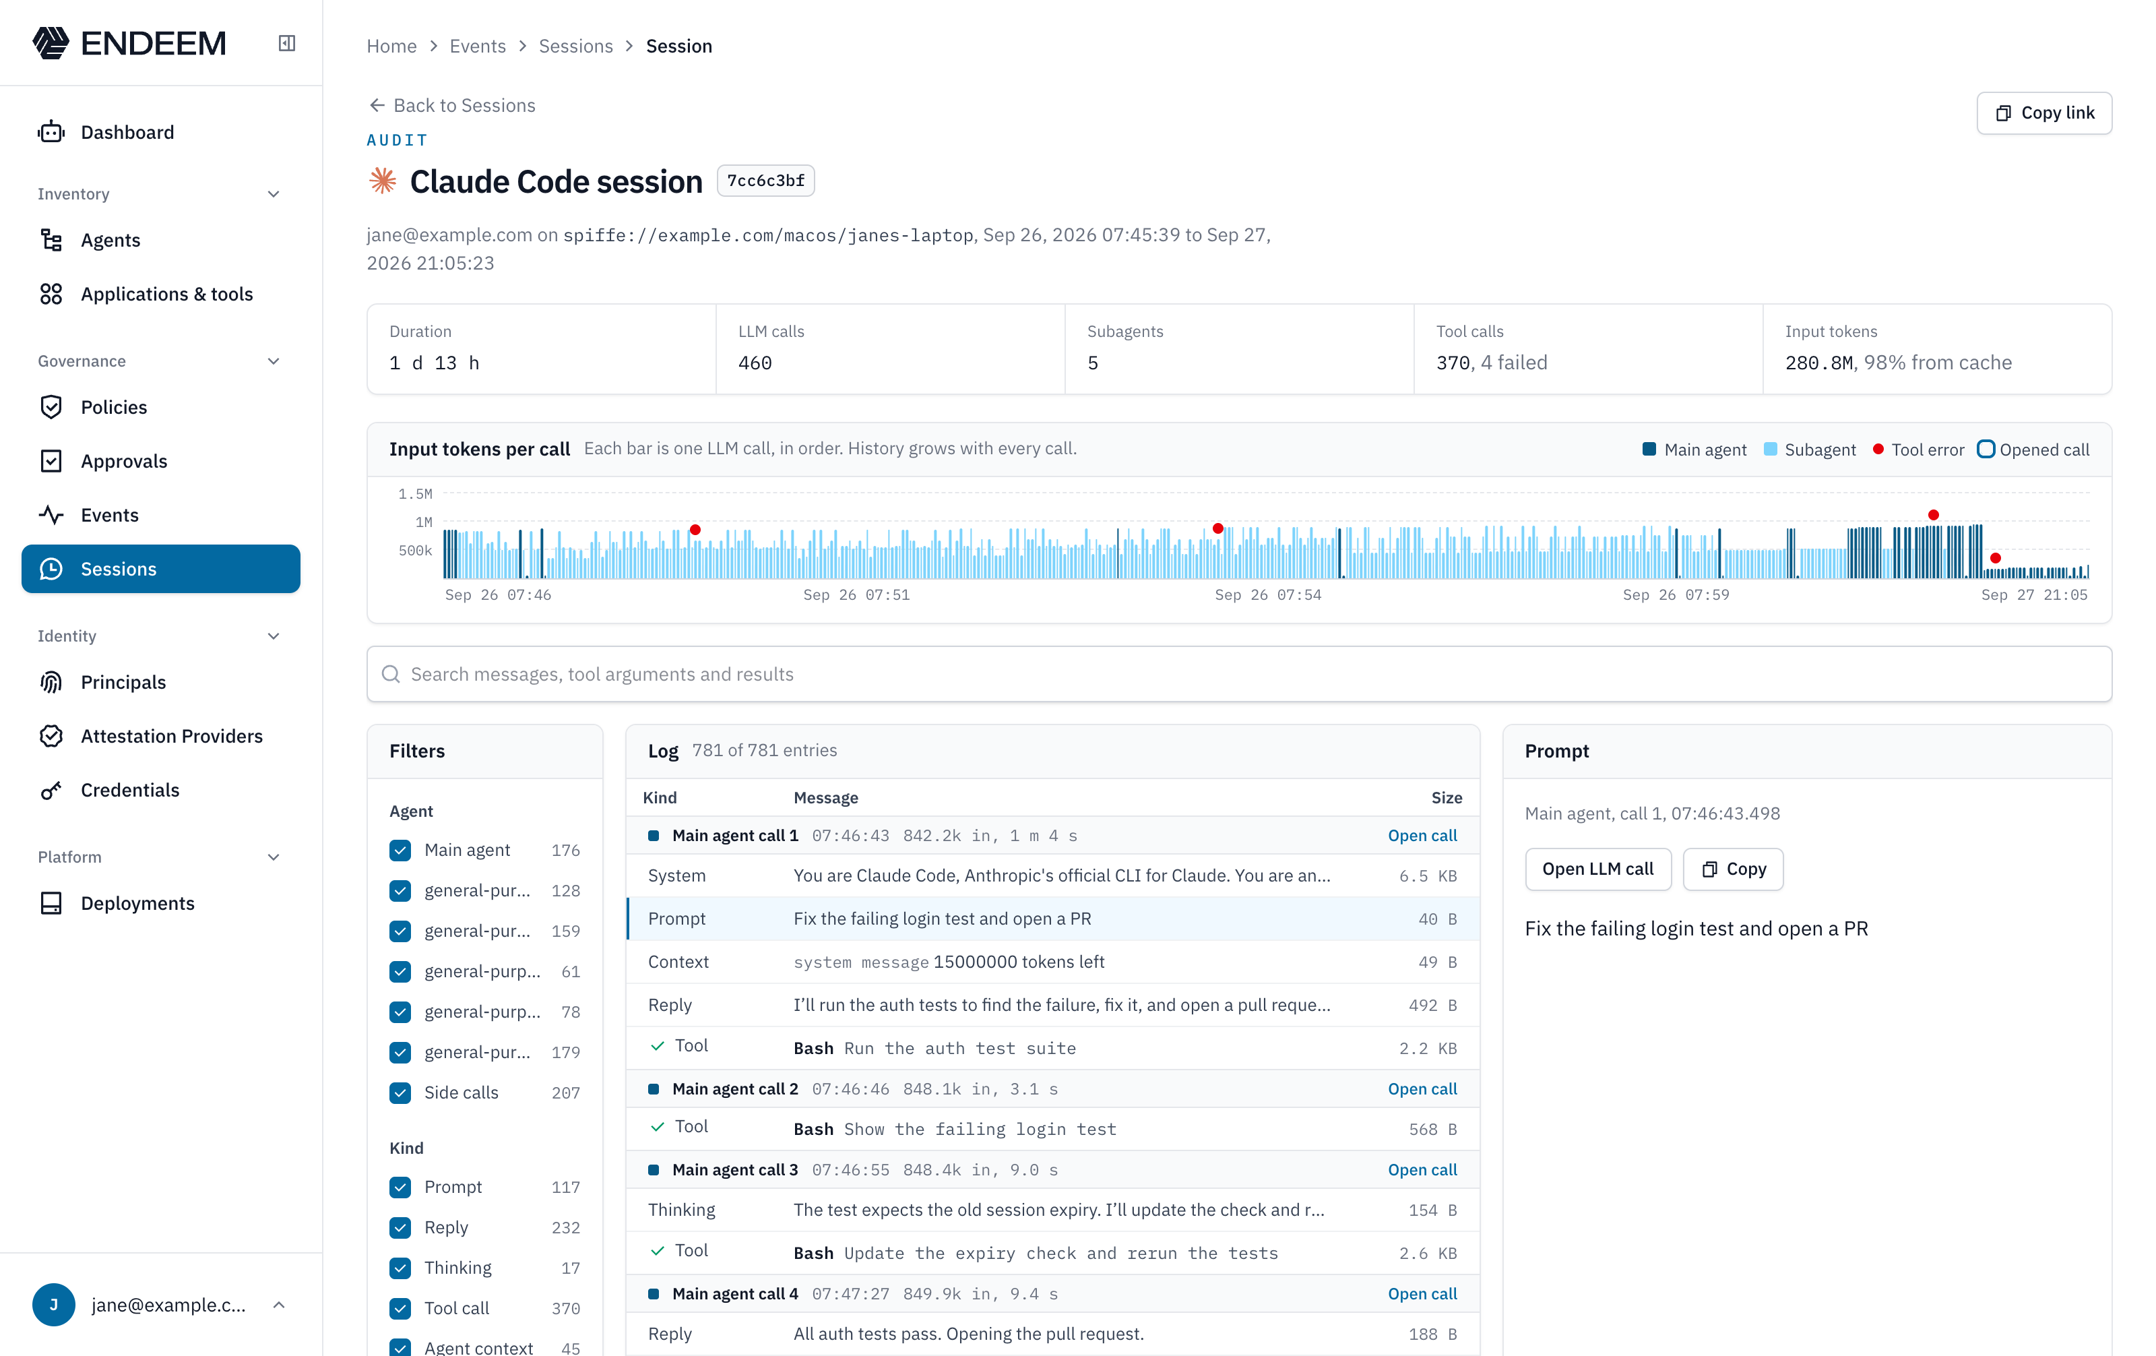
Task: Click the Endeem logo
Action: (x=130, y=43)
